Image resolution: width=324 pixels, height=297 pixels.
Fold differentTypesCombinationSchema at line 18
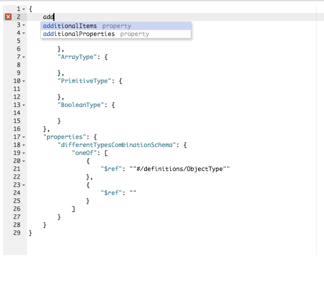pos(24,145)
